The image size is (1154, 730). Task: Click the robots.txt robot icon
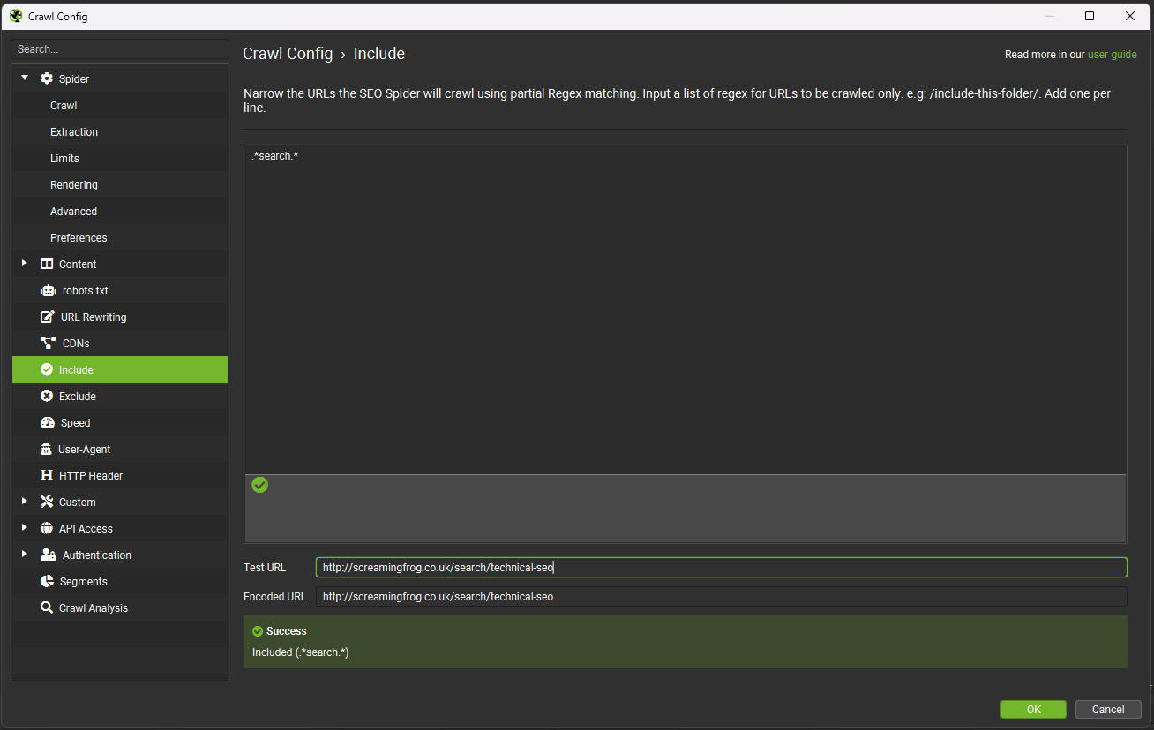click(x=48, y=291)
